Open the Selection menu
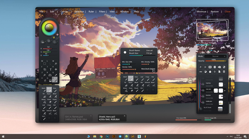This screenshot has height=139, width=249. tap(79, 12)
